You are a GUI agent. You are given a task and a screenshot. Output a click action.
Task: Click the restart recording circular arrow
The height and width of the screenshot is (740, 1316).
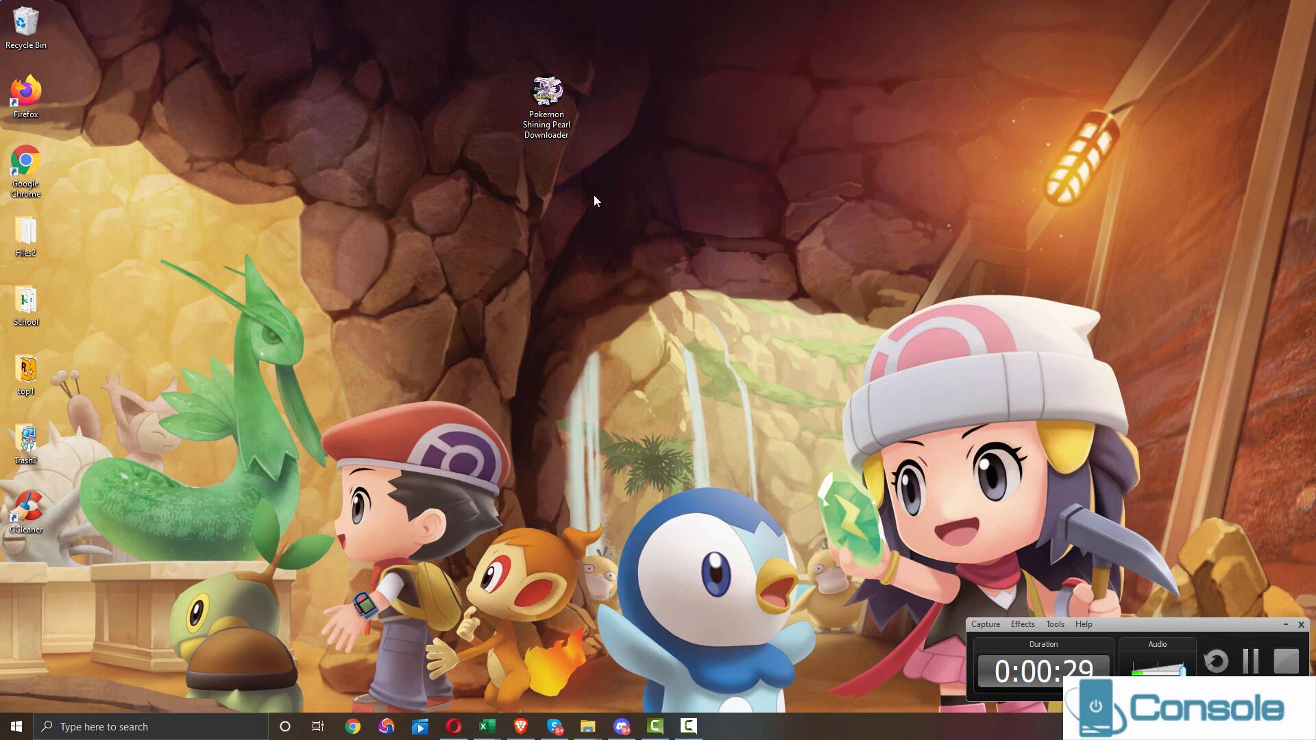coord(1216,661)
